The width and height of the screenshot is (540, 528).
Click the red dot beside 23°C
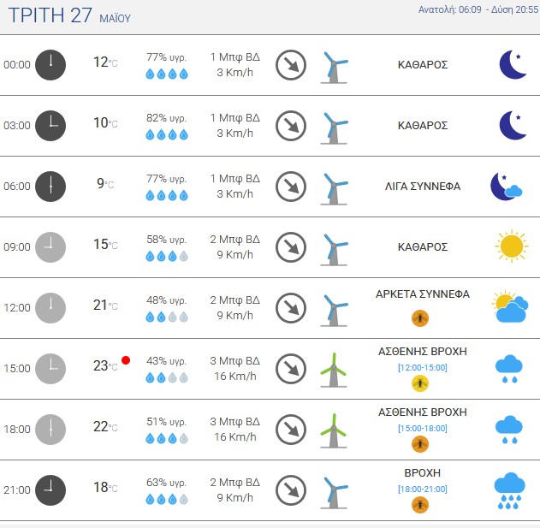(126, 360)
